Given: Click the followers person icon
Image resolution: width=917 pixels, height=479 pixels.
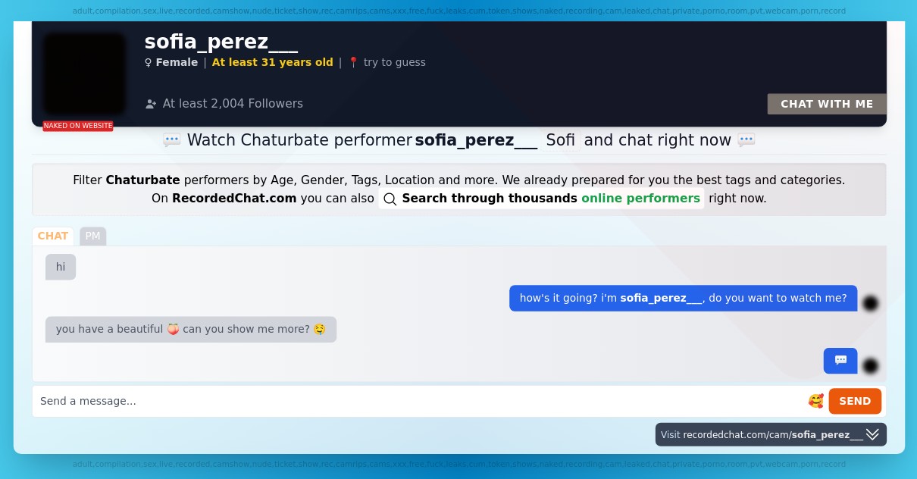Looking at the screenshot, I should click(151, 104).
